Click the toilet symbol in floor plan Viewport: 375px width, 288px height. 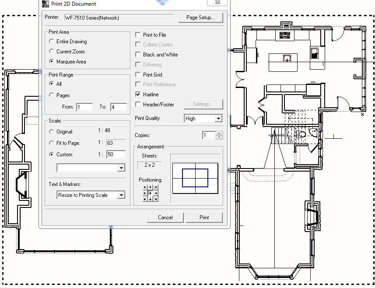pos(301,134)
